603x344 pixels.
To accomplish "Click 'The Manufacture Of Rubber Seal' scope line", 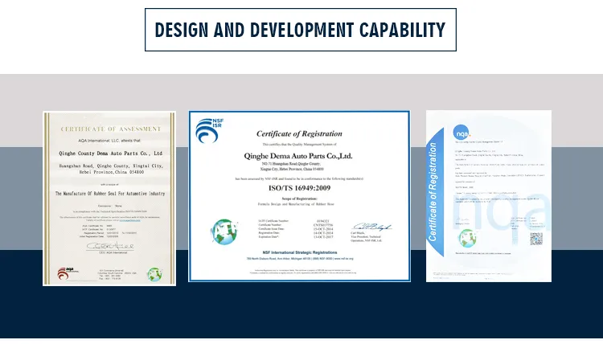I will 110,194.
